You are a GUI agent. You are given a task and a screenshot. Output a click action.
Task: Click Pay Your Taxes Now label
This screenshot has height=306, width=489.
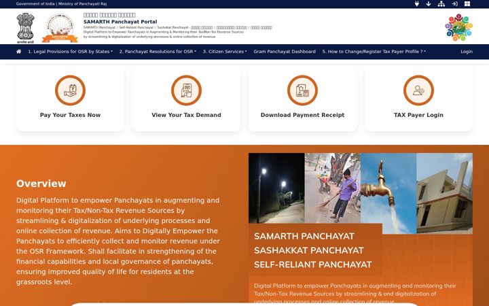pyautogui.click(x=70, y=115)
